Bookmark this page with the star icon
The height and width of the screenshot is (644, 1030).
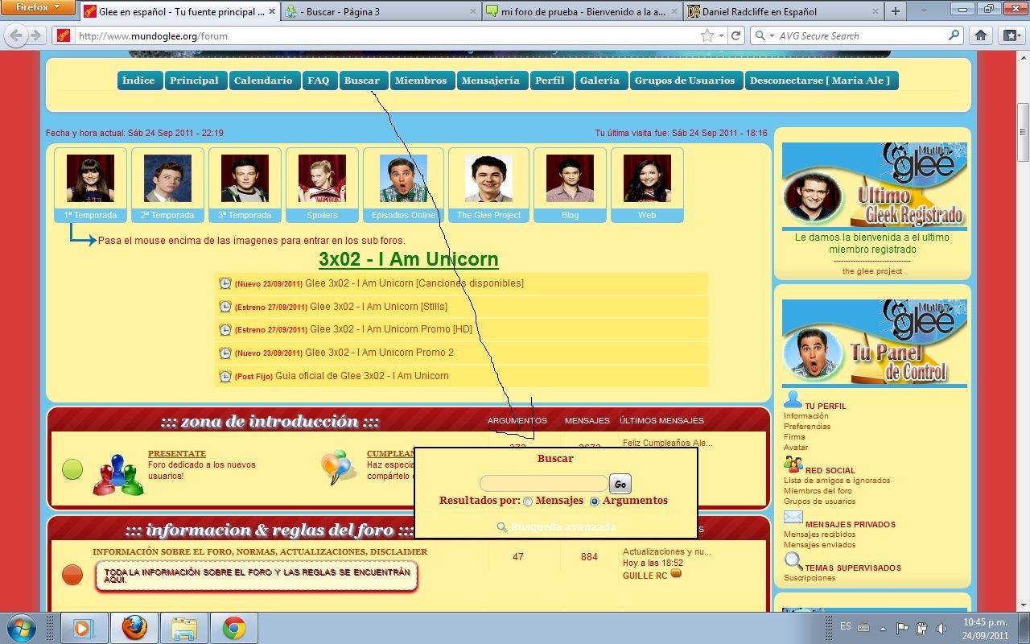707,35
